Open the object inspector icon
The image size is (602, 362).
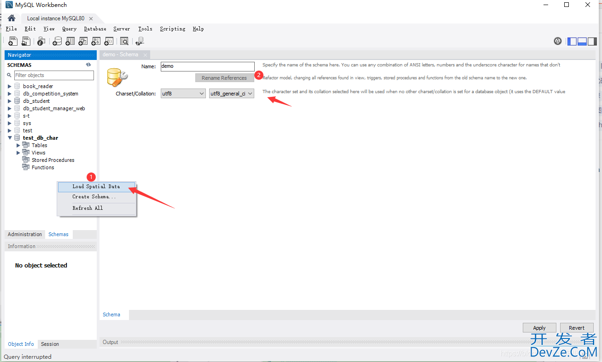[x=41, y=41]
